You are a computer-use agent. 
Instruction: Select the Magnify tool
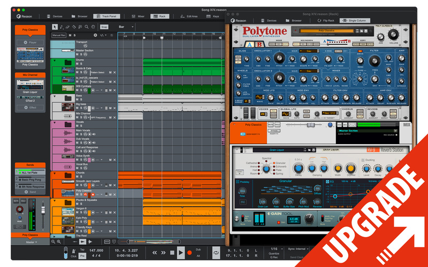[x=87, y=27]
